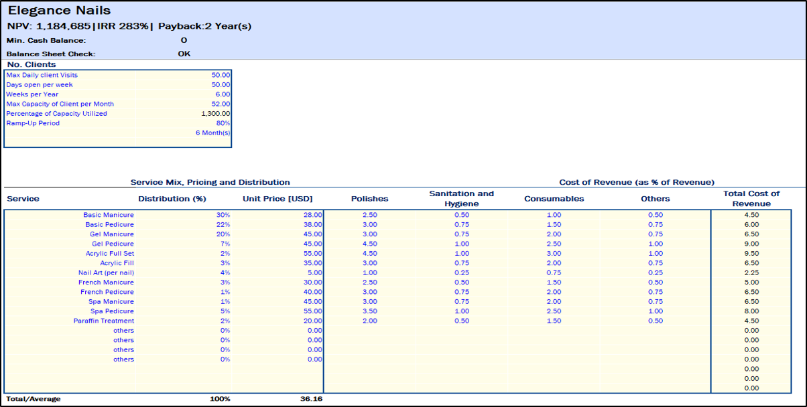Select the Balance Sheet Check OK cell
The height and width of the screenshot is (407, 807).
tap(184, 54)
